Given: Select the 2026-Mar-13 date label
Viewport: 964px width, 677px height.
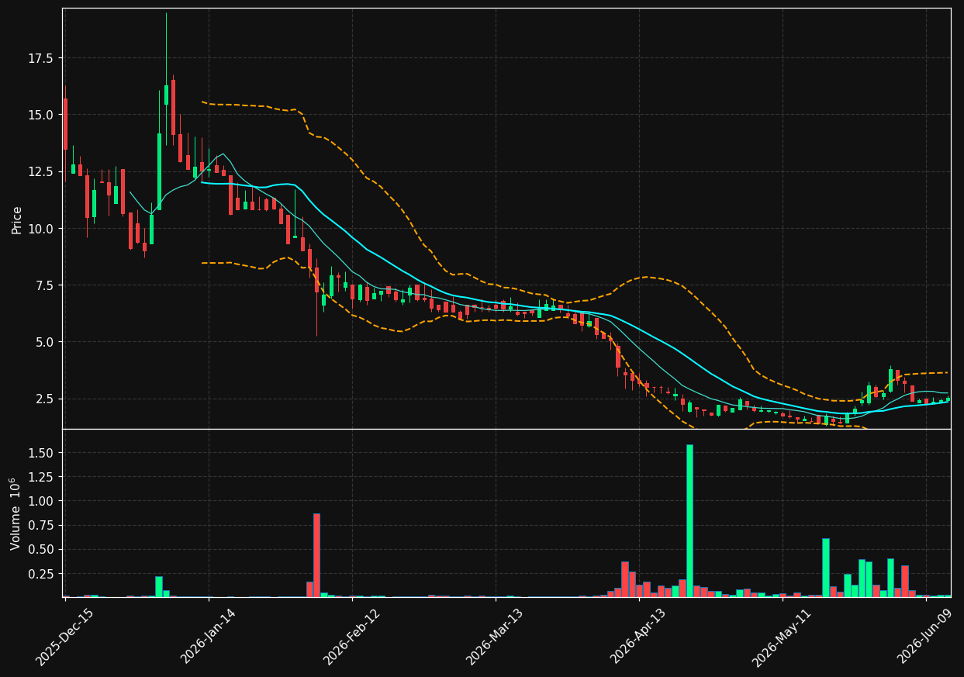Looking at the screenshot, I should [495, 636].
